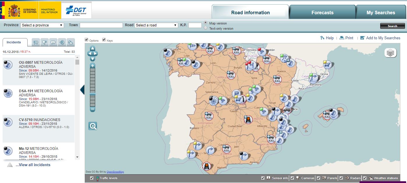Open the Sensor info tab icon in sidebar
407x183 pixels.
click(53, 42)
